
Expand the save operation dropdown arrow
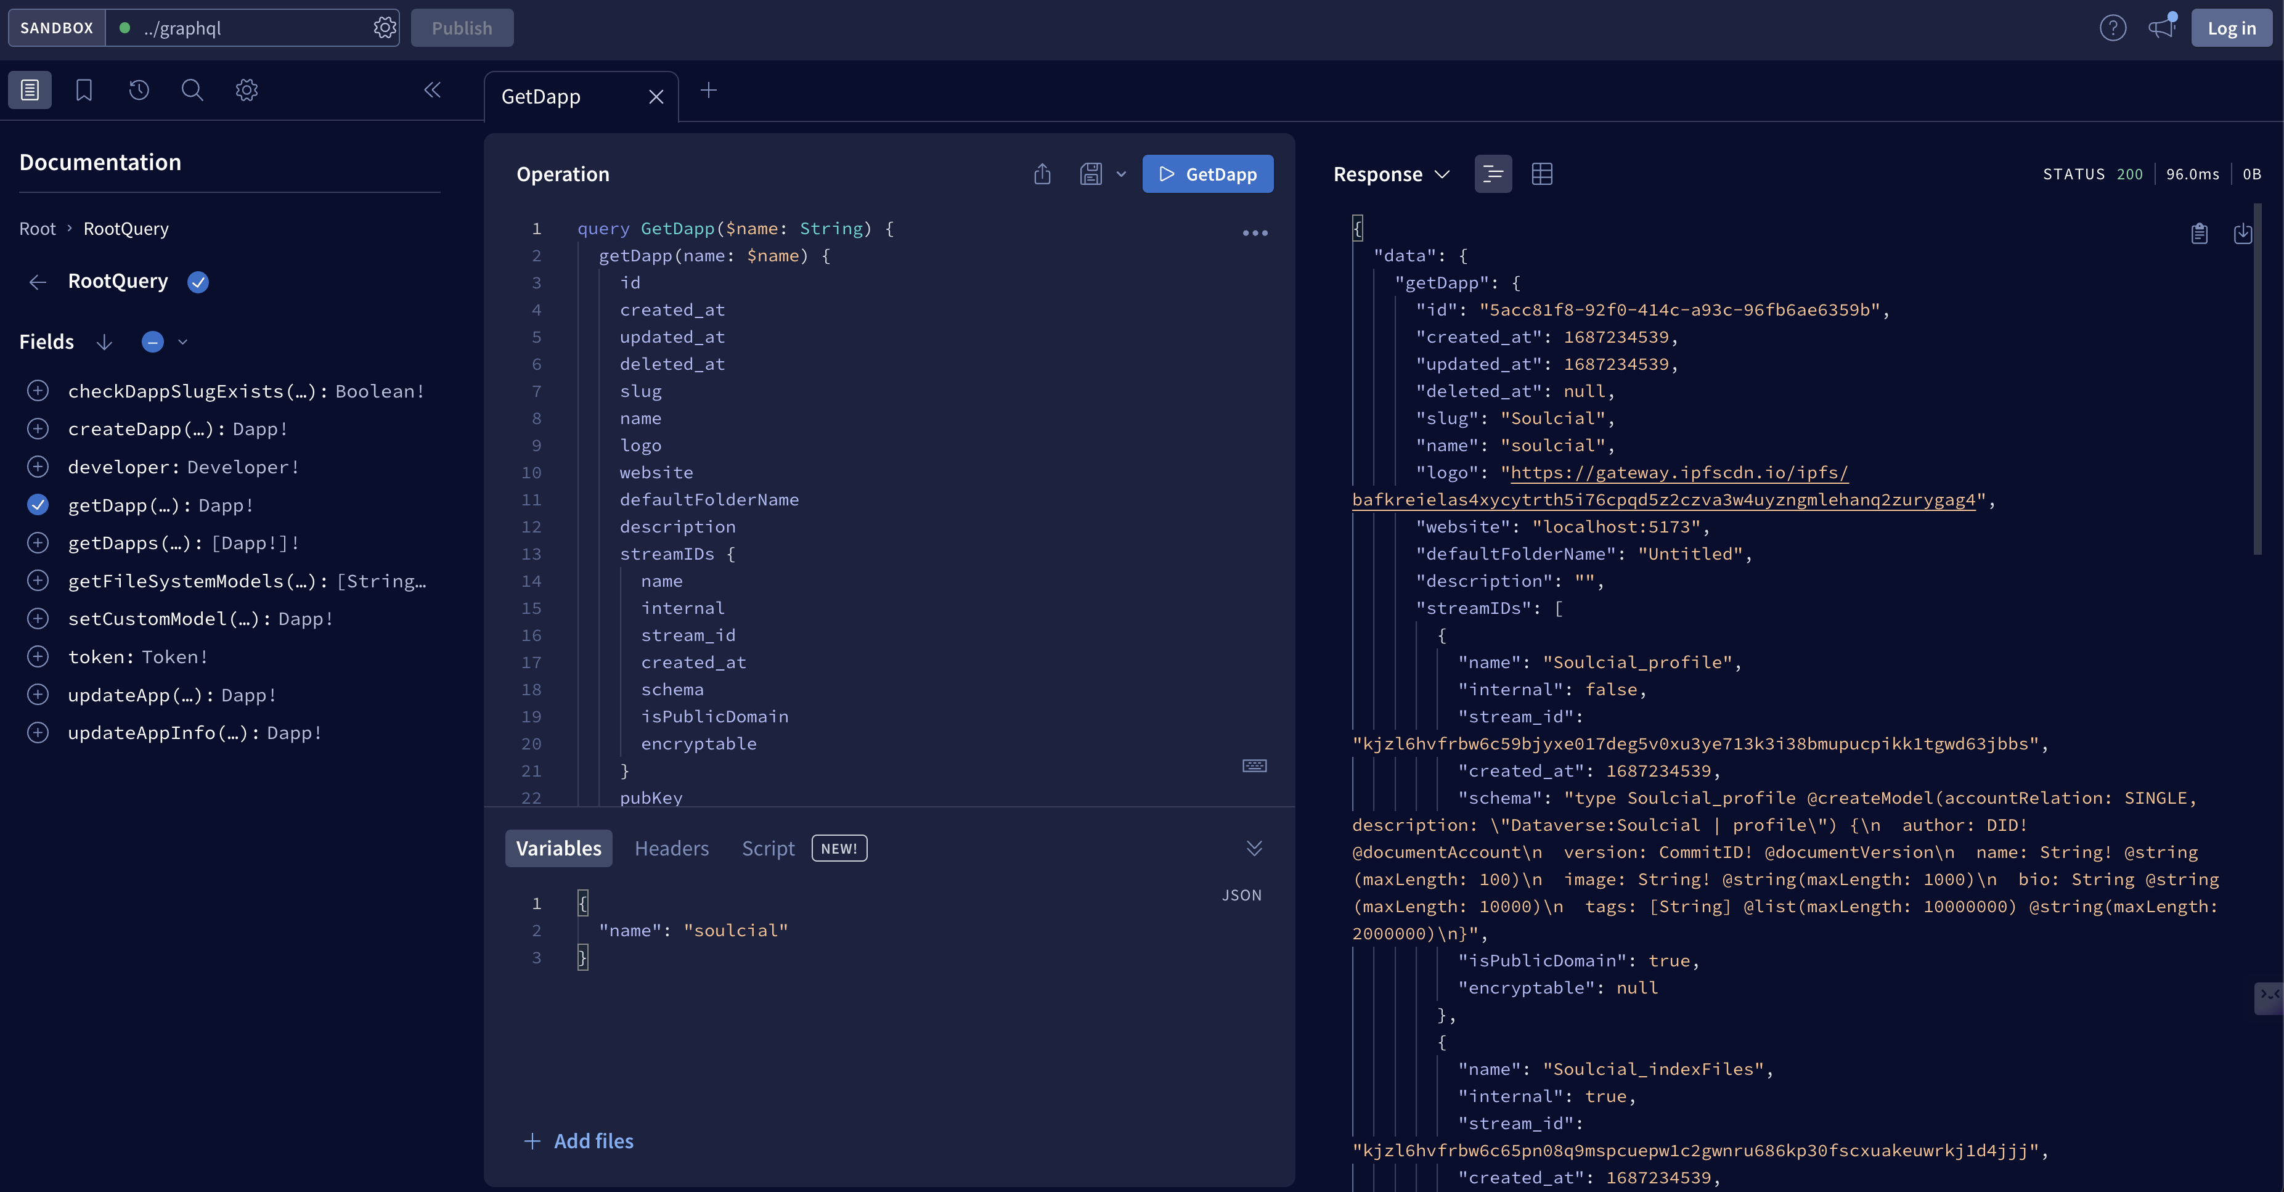click(1120, 174)
